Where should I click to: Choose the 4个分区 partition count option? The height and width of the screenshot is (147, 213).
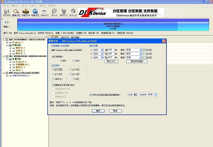71,70
